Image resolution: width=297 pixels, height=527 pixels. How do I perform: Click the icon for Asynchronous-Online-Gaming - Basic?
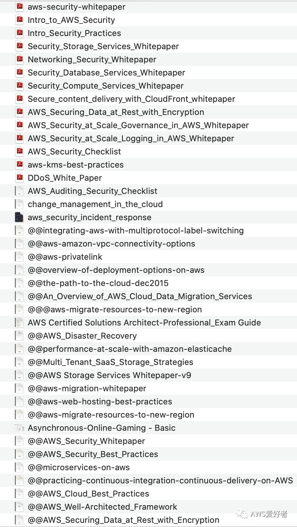click(x=19, y=428)
